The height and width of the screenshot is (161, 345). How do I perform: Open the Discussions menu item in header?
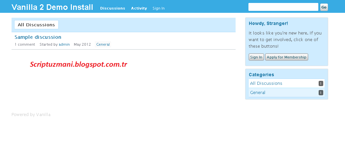113,8
